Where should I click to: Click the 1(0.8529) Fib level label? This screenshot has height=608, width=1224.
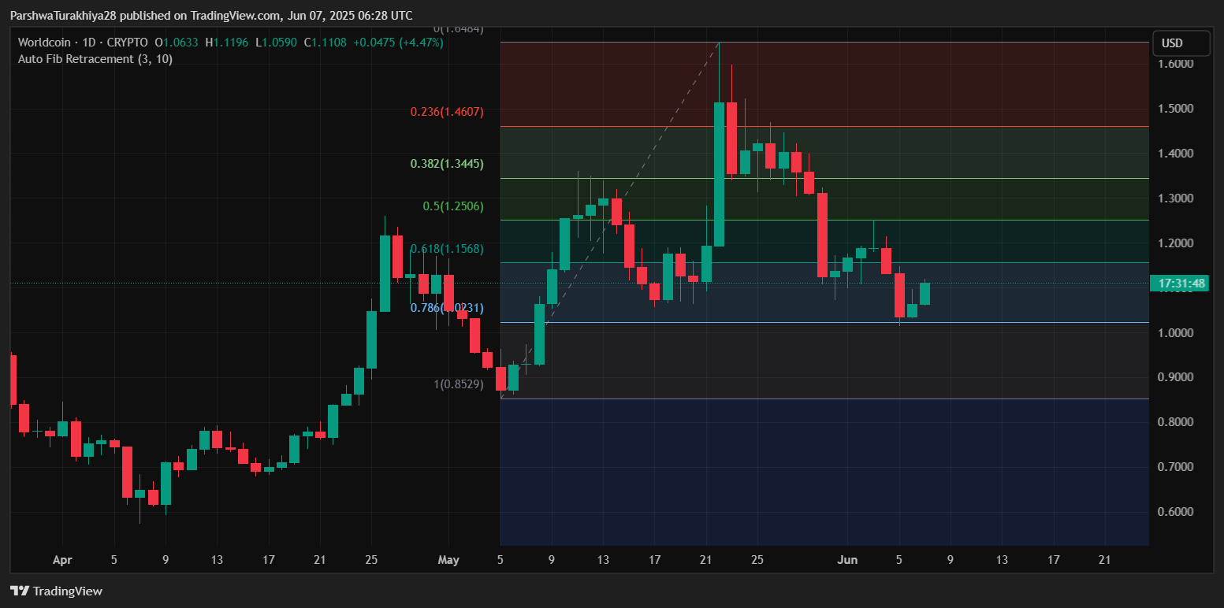click(459, 384)
